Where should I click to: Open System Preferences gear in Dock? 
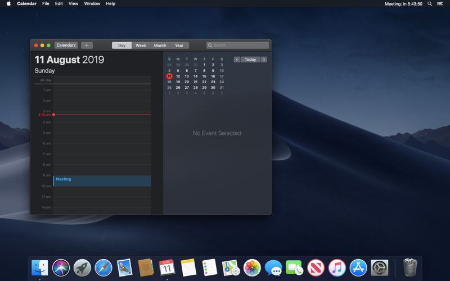coord(379,268)
